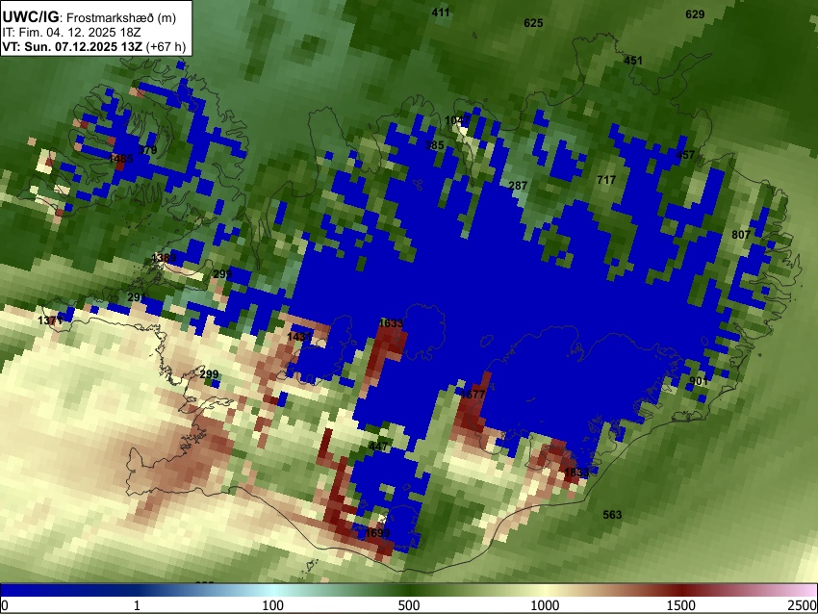Click the map value 1433
The width and height of the screenshot is (818, 614).
299,337
